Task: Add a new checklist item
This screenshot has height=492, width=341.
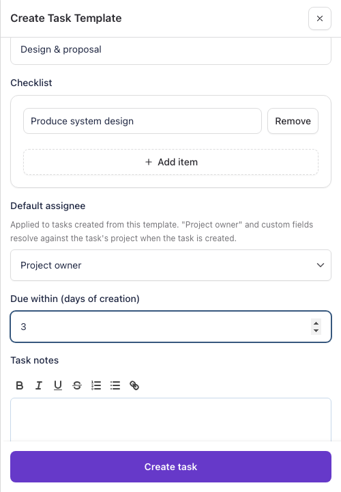Action: point(170,162)
